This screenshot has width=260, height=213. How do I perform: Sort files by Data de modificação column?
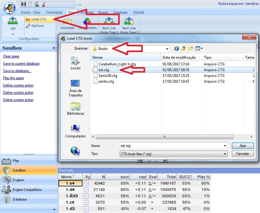181,57
